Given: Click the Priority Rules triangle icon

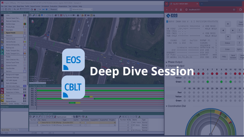Looking at the screenshot, I should (2, 27).
